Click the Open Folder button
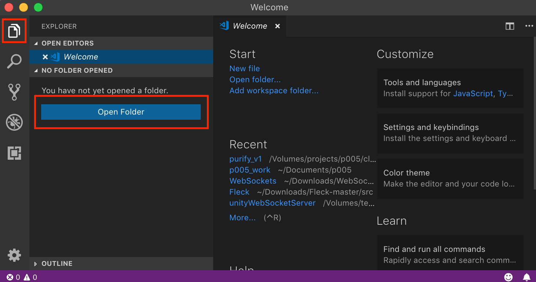Screen dimensions: 536x282 [121, 112]
